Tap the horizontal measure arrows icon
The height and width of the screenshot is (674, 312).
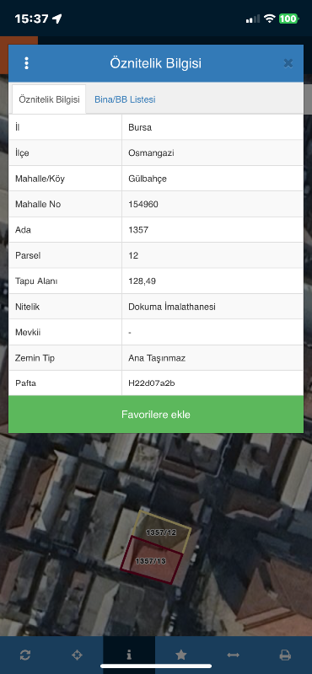click(x=234, y=655)
